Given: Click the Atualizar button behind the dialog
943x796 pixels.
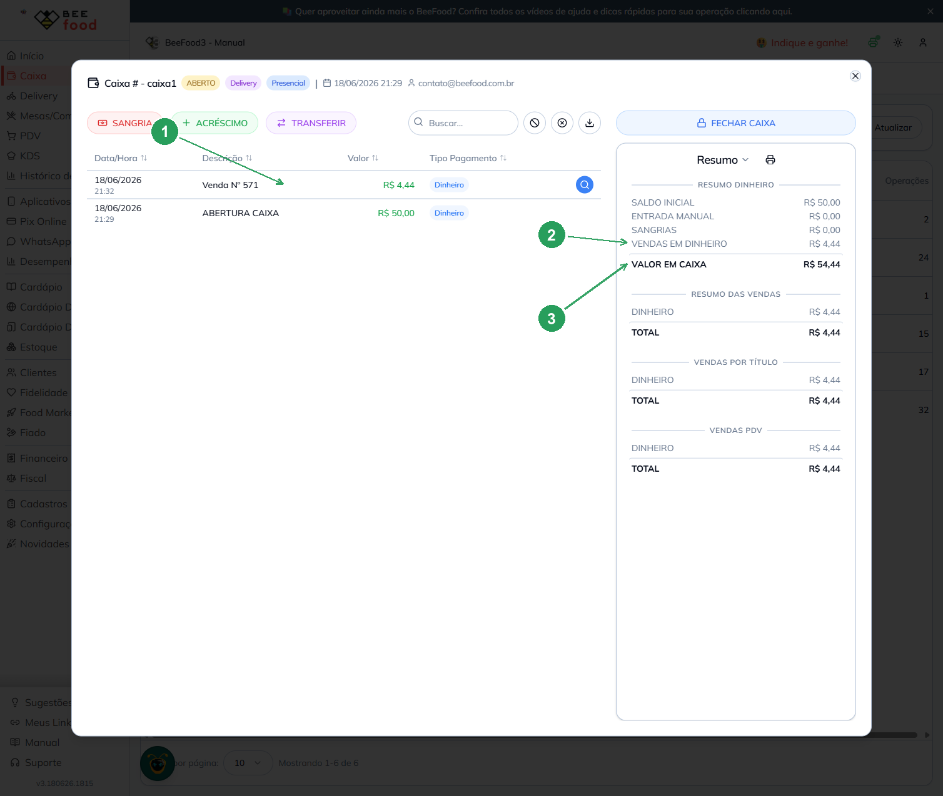Looking at the screenshot, I should (896, 127).
